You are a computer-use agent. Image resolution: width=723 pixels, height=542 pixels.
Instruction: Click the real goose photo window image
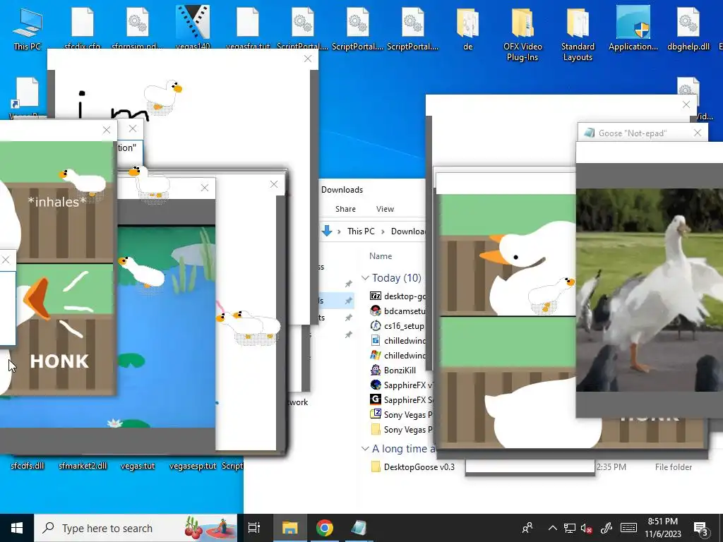tap(650, 290)
